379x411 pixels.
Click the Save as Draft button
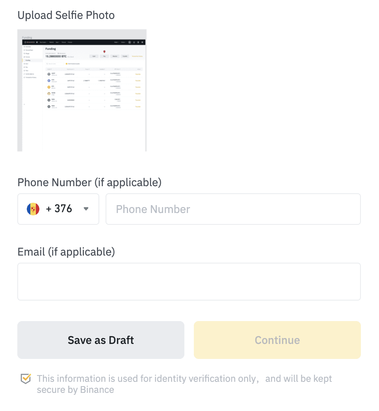[101, 340]
